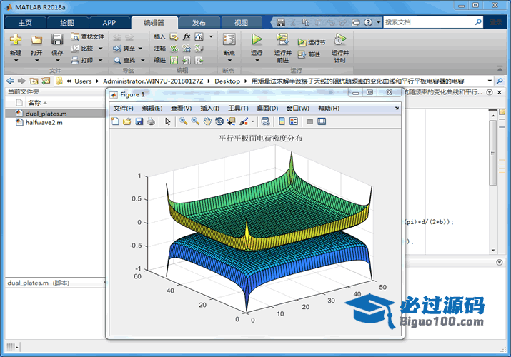Click the show plot tools icon
The height and width of the screenshot is (357, 511).
coord(322,121)
